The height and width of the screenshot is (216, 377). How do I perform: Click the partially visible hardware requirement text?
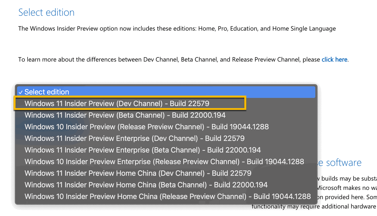[x=314, y=206]
